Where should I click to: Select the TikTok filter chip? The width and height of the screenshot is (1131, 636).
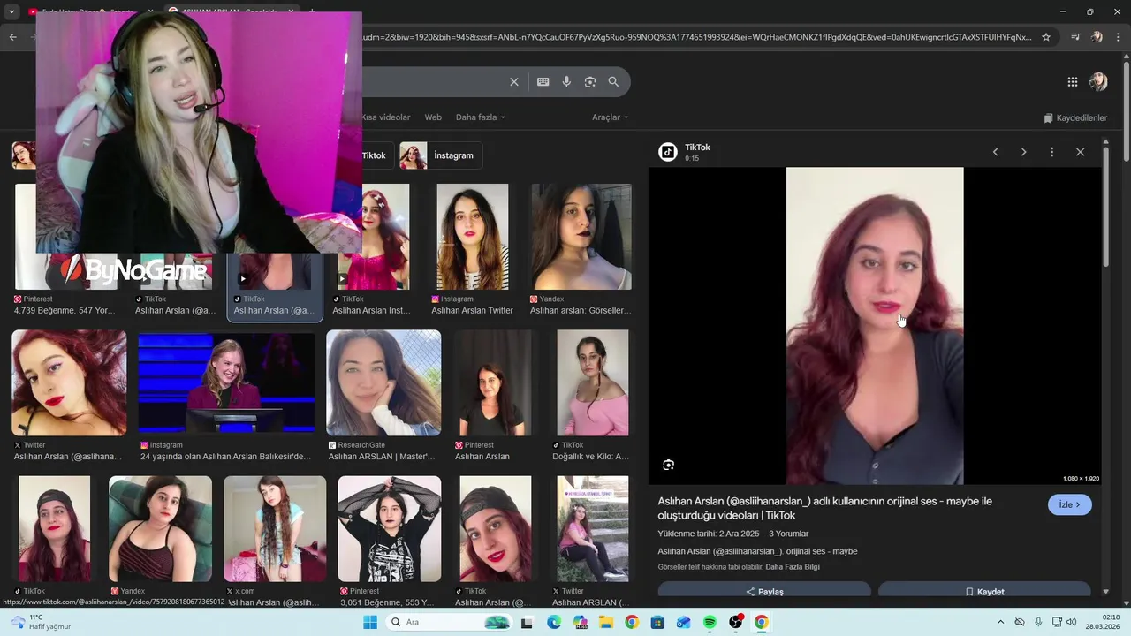[374, 155]
